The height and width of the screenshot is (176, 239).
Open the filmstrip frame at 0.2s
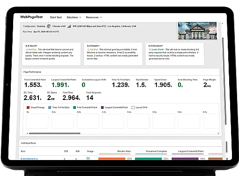[x=88, y=121]
